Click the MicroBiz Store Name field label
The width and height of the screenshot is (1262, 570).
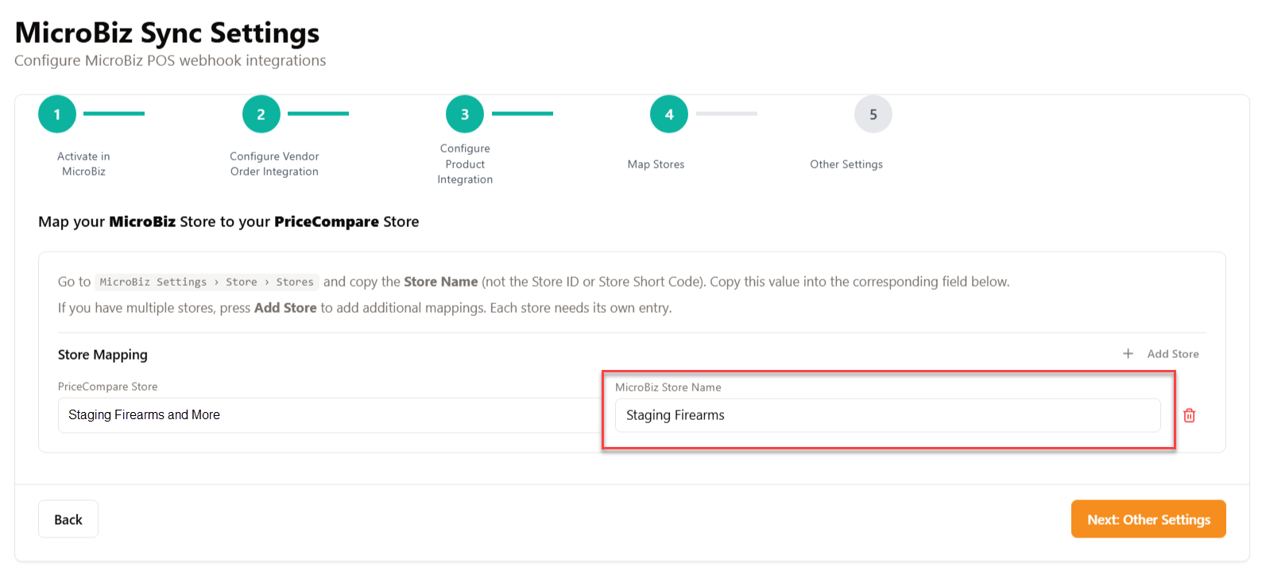pyautogui.click(x=668, y=387)
